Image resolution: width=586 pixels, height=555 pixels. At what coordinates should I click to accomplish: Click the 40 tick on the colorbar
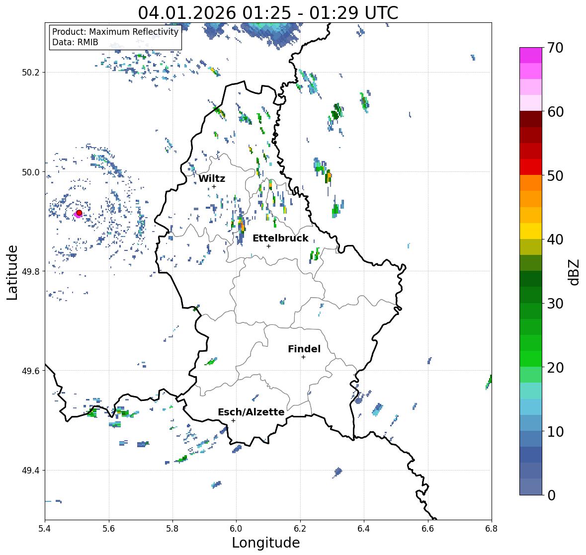tap(555, 239)
